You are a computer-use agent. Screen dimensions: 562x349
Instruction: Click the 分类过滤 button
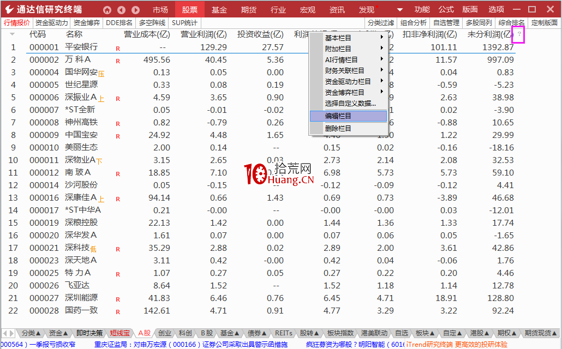(x=381, y=23)
